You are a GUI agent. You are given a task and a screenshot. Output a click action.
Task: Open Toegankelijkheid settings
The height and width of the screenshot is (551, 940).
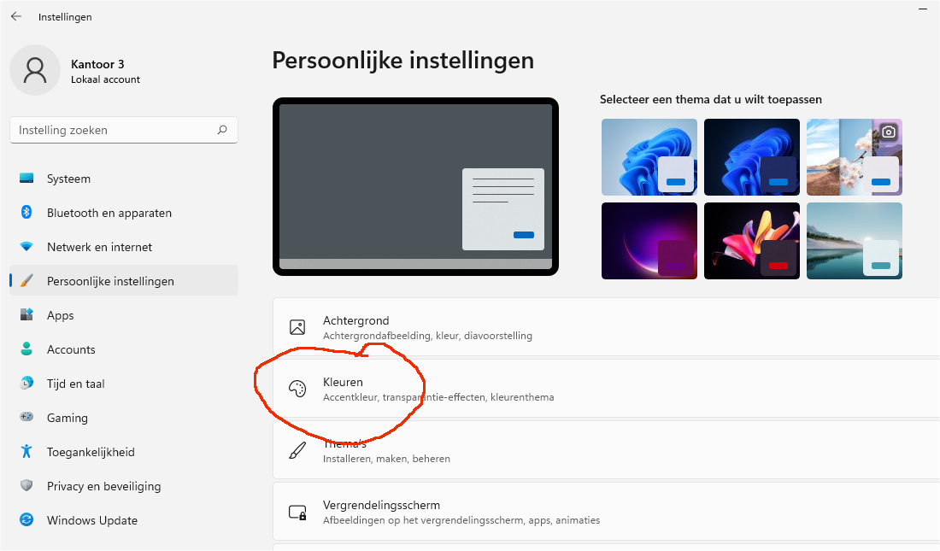(124, 451)
